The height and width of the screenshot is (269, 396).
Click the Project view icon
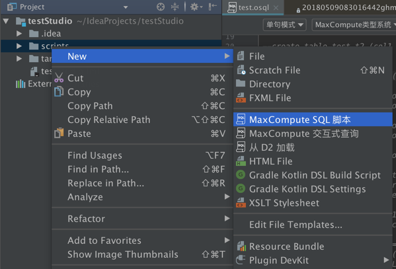click(12, 7)
